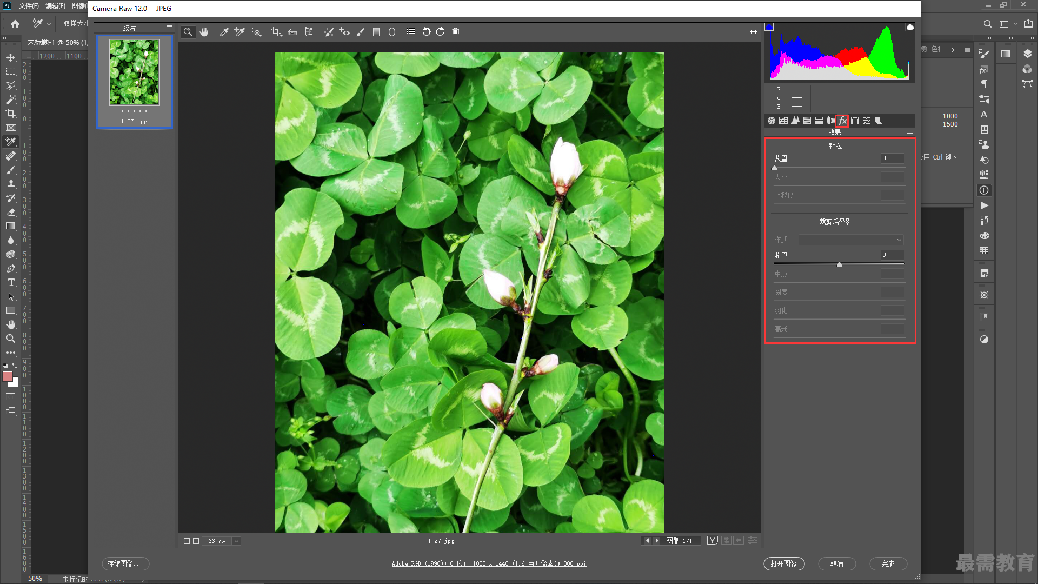This screenshot has height=584, width=1038.
Task: Open the Calibration panel tab
Action: pos(855,121)
